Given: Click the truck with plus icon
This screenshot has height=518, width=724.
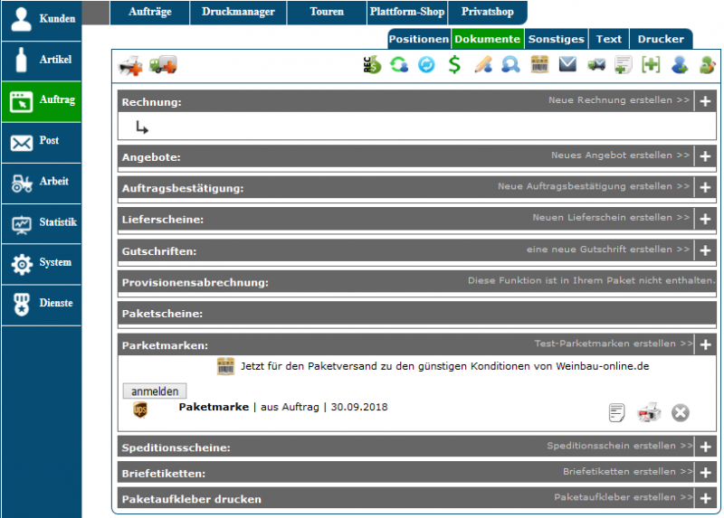Looking at the screenshot, I should tap(163, 65).
